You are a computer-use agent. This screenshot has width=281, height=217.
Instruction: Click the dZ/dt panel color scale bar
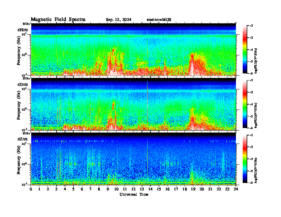[245, 159]
